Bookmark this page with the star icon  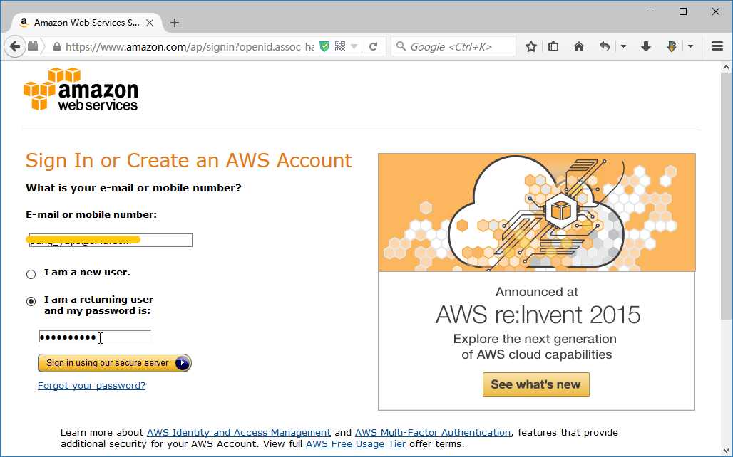click(x=531, y=46)
